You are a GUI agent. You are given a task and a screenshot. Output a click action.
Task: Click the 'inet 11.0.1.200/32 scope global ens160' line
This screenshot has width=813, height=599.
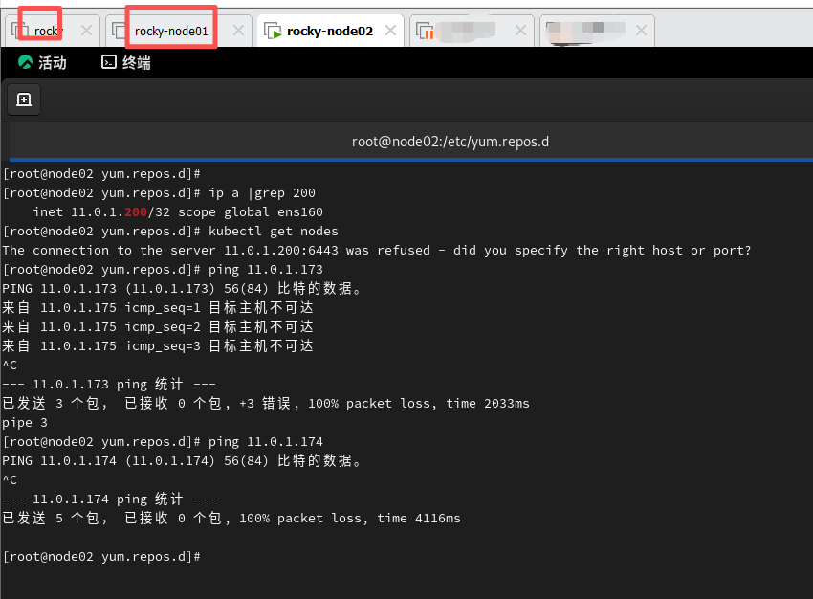pyautogui.click(x=178, y=212)
